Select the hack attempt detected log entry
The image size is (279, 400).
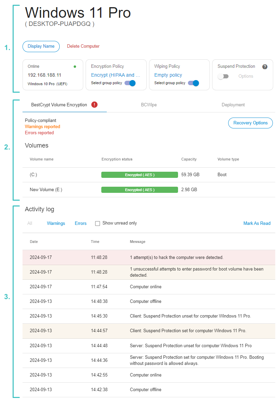[x=149, y=257]
